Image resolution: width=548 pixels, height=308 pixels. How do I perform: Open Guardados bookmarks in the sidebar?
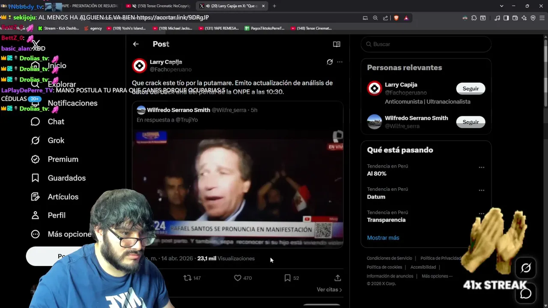pyautogui.click(x=58, y=178)
